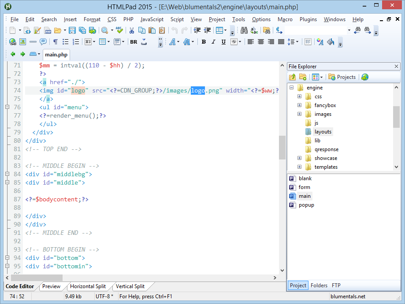Image resolution: width=405 pixels, height=304 pixels.
Task: Toggle bold formatting button
Action: click(x=204, y=42)
